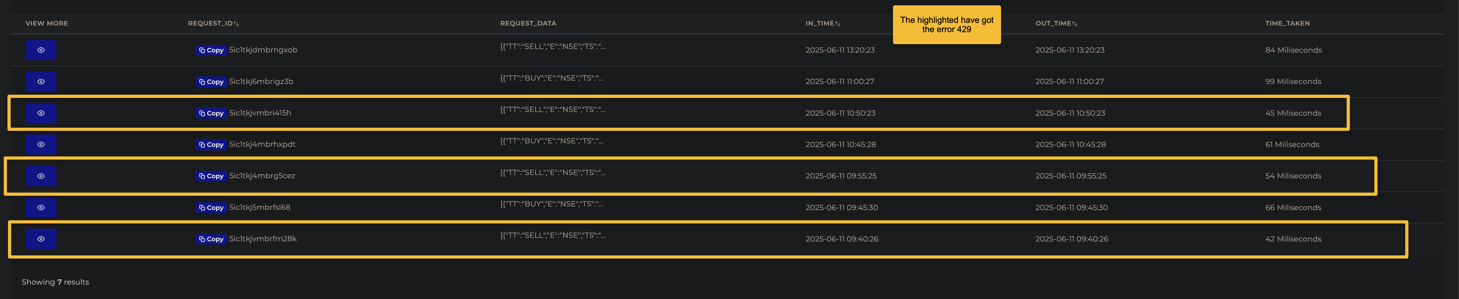This screenshot has height=299, width=1459.
Task: Click request data in row 5ic1tkj6mbrigz3b
Action: [x=552, y=78]
